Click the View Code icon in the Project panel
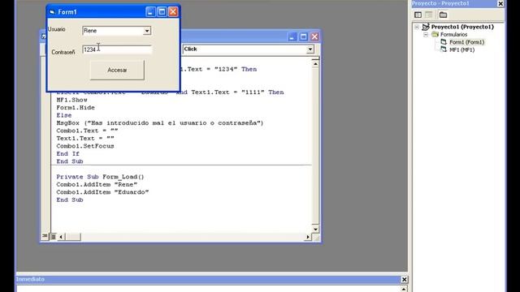 (x=418, y=15)
